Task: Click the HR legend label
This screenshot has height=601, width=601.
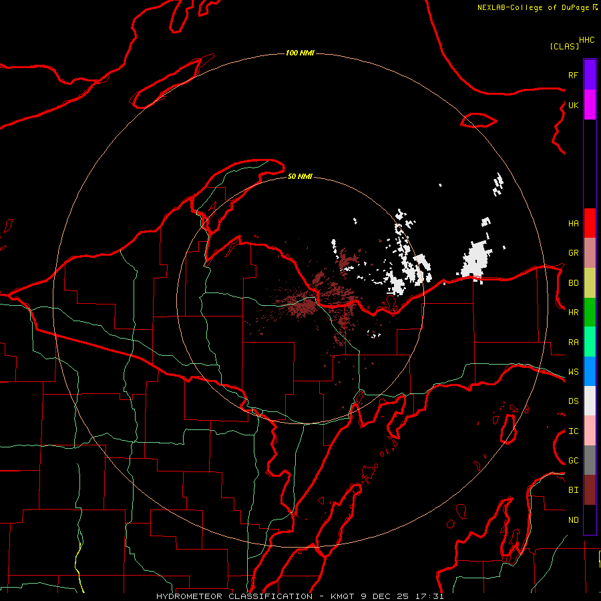Action: pyautogui.click(x=573, y=313)
